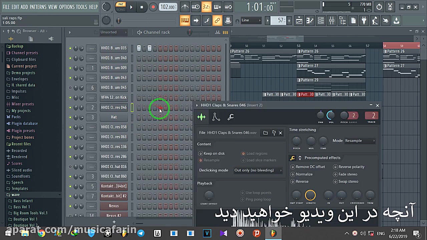Select the Nexus channel button

pos(114,206)
